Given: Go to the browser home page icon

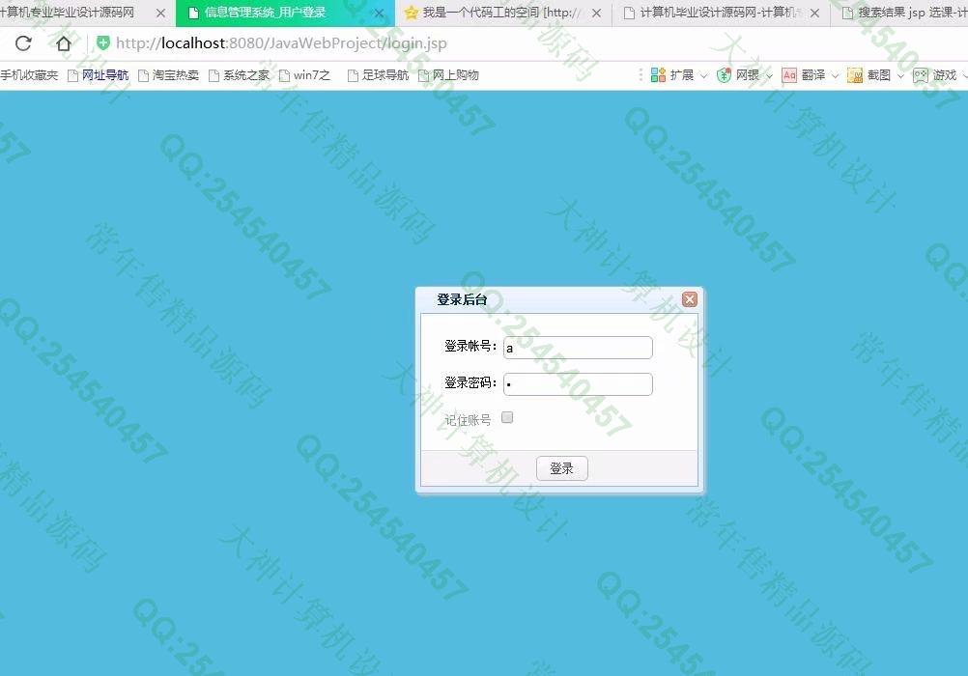Looking at the screenshot, I should click(x=64, y=43).
